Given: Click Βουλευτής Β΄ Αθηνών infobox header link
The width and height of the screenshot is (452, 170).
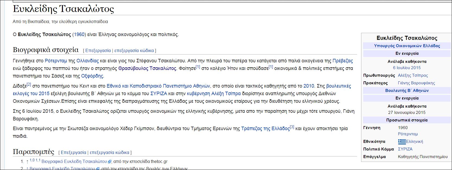Looking at the screenshot, I should point(407,91).
